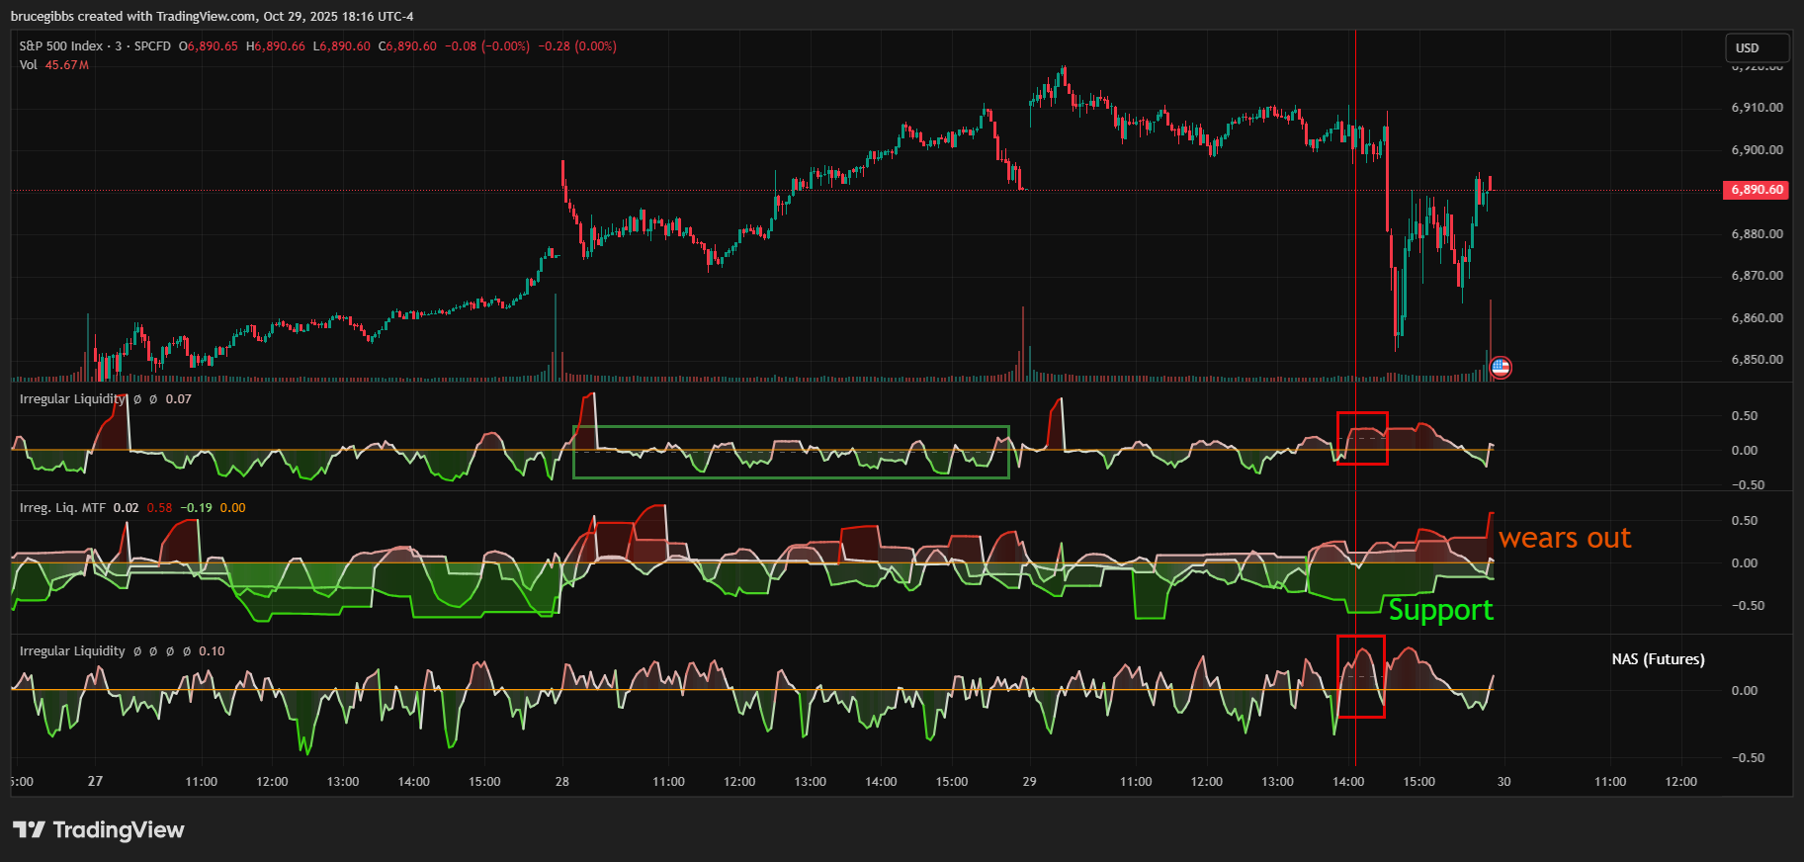Click the green 'Support' text annotation
This screenshot has height=862, width=1804.
coord(1440,610)
